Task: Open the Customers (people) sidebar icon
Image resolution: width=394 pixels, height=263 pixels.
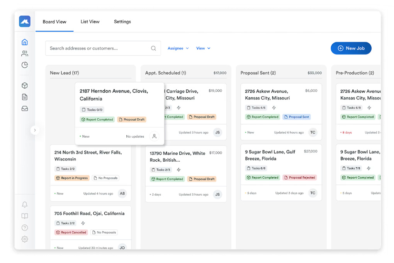Action: point(25,53)
